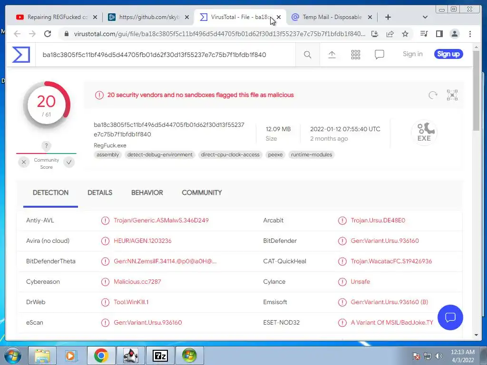The height and width of the screenshot is (365, 487).
Task: Open the Chrome three-dot menu
Action: tap(470, 34)
